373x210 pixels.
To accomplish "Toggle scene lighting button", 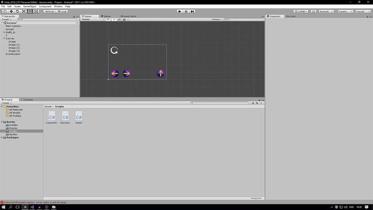I will click(114, 19).
